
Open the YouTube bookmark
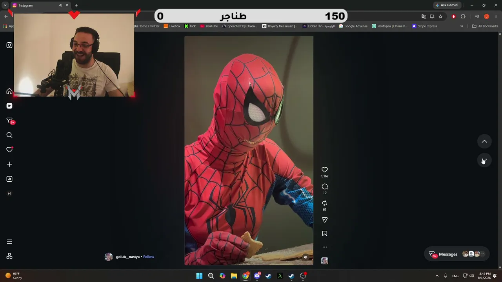tap(209, 26)
